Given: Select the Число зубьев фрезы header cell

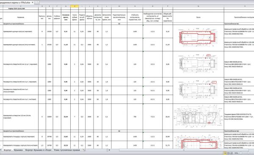Looking at the screenshot, I should pyautogui.click(x=75, y=17).
